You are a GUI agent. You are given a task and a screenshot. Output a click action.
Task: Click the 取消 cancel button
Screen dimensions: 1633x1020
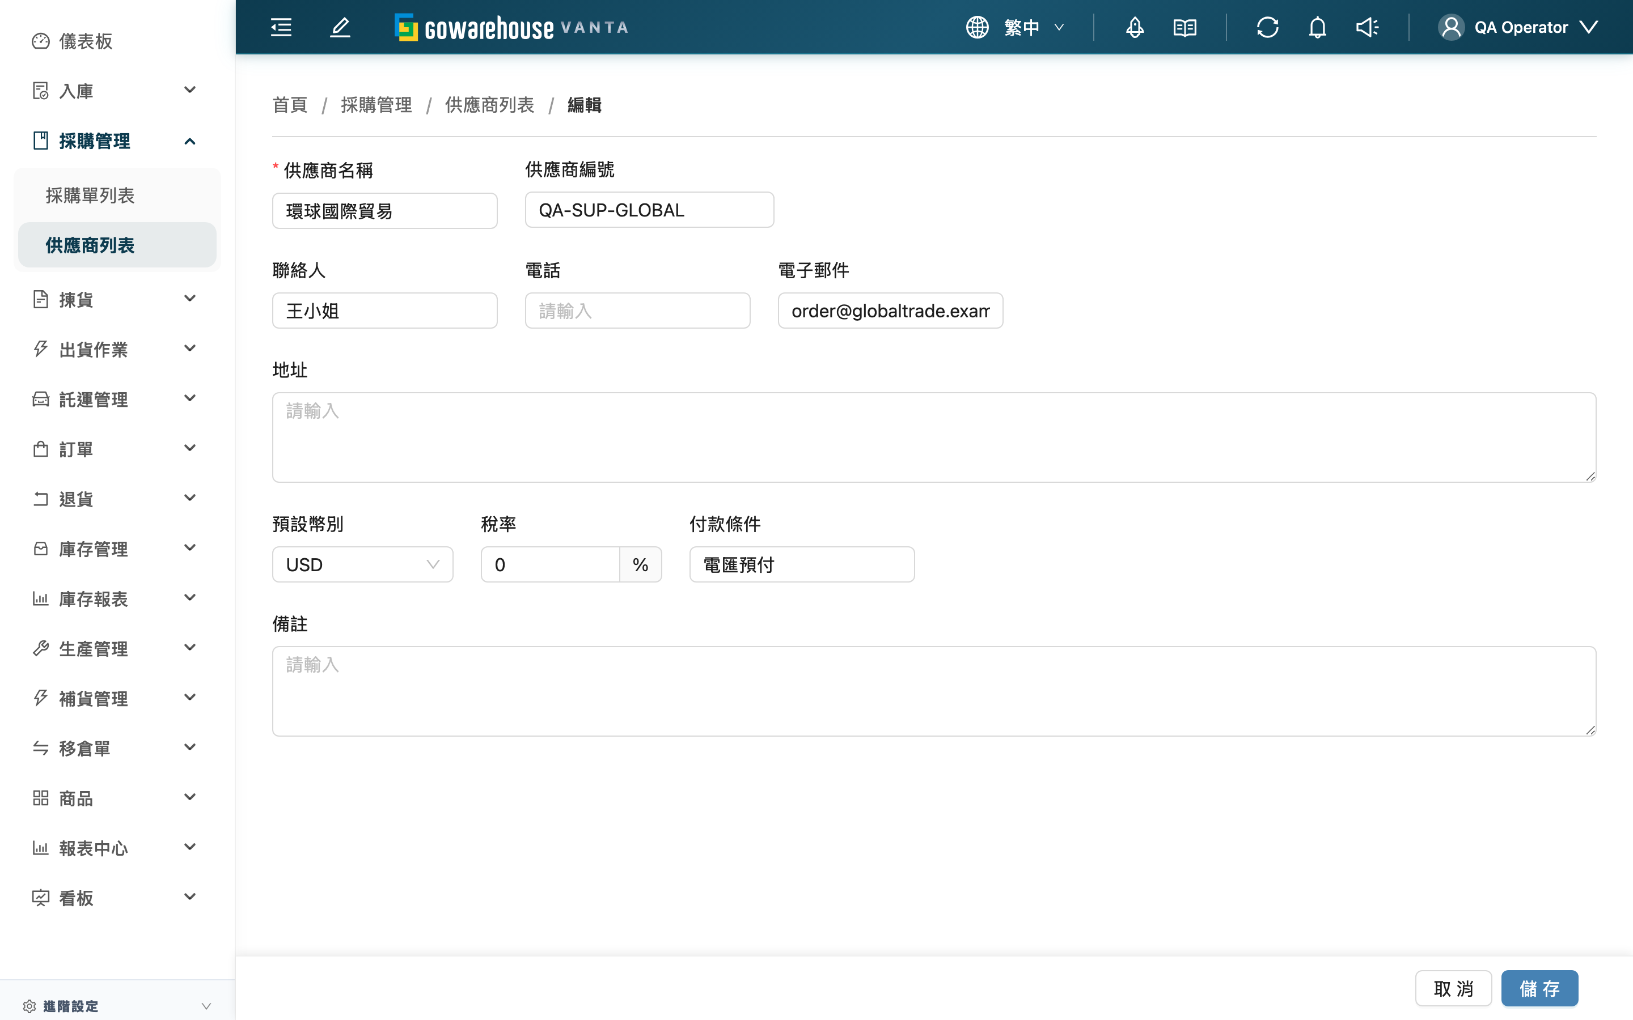[1453, 988]
